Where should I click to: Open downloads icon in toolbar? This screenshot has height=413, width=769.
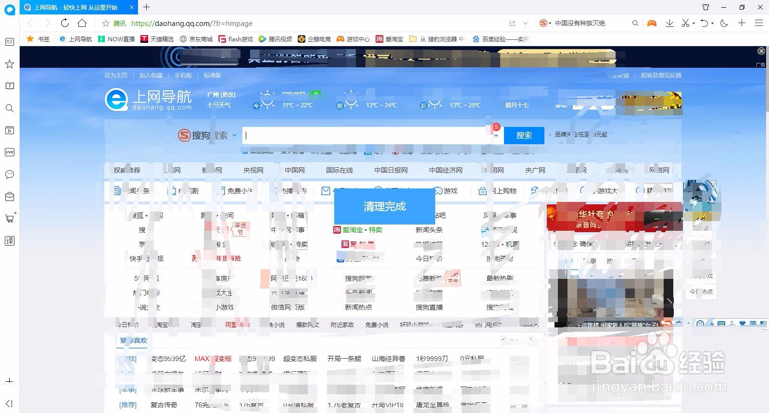point(669,23)
